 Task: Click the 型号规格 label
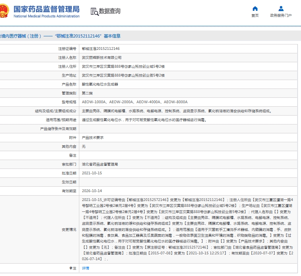(x=69, y=102)
